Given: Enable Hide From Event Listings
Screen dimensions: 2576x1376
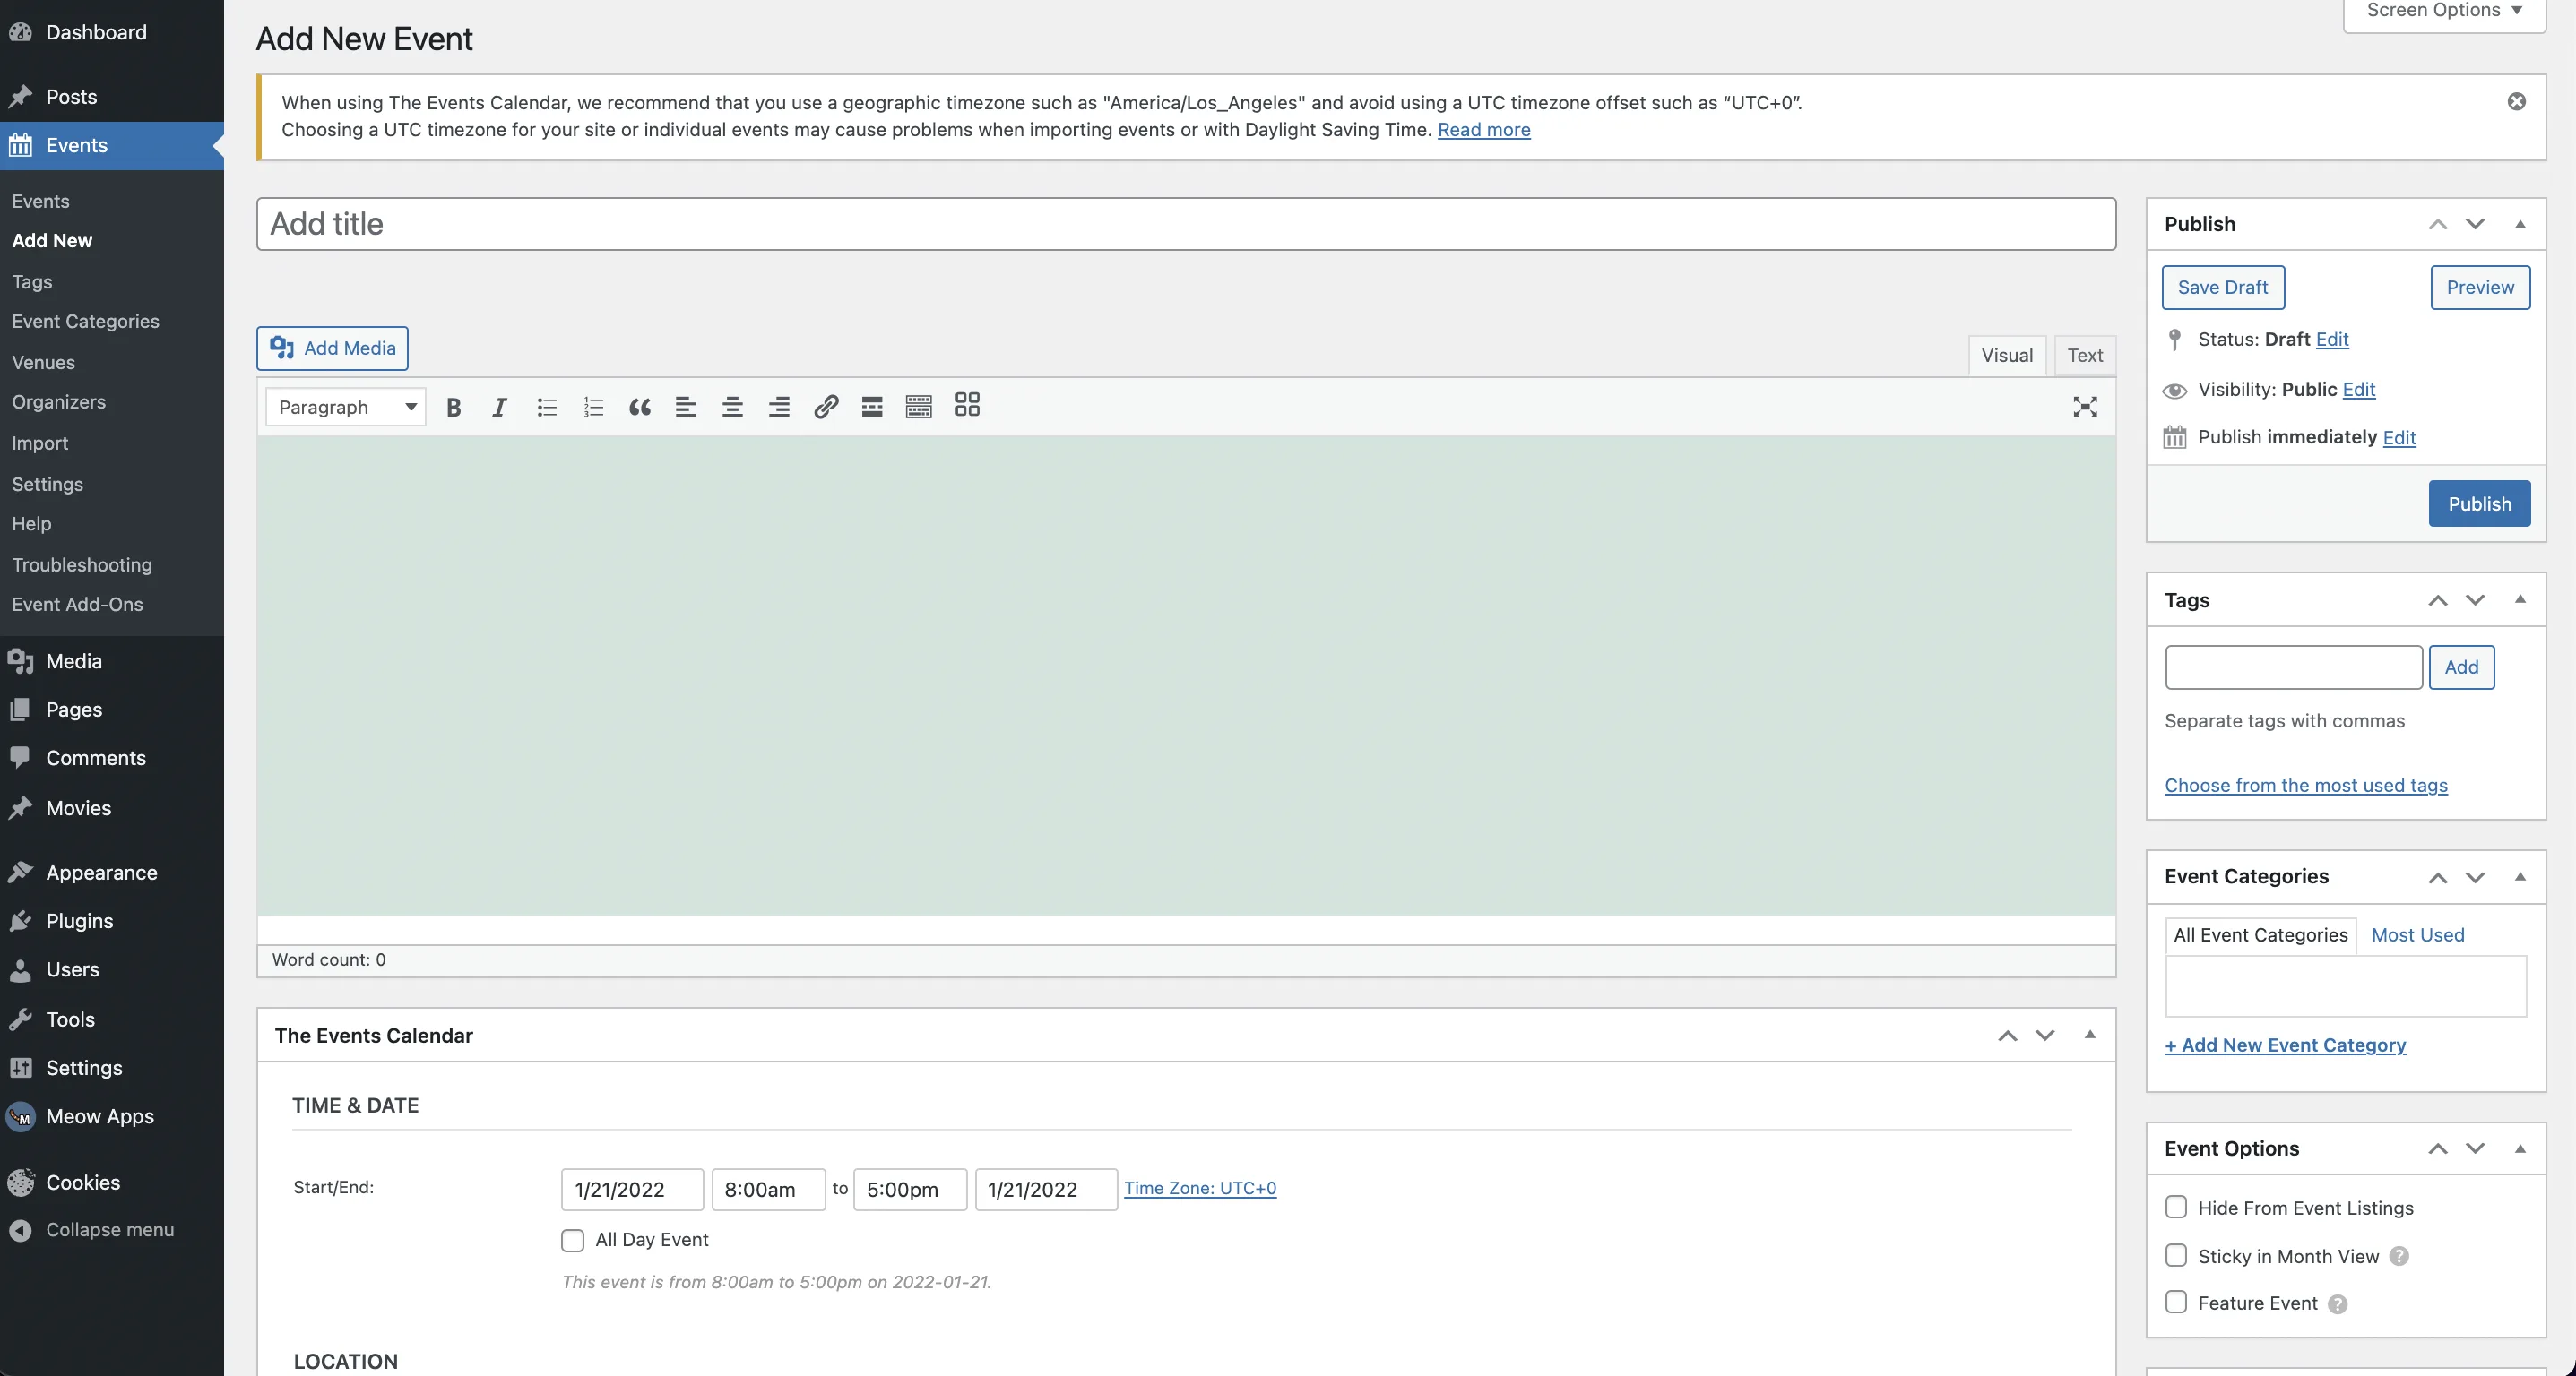Looking at the screenshot, I should (2176, 1207).
